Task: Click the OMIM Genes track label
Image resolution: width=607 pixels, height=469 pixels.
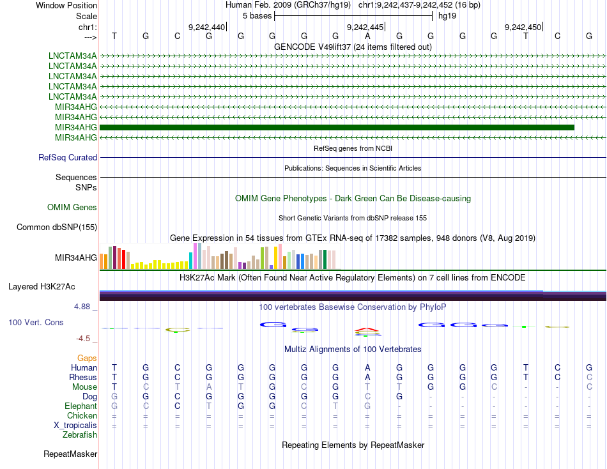Action: click(72, 207)
